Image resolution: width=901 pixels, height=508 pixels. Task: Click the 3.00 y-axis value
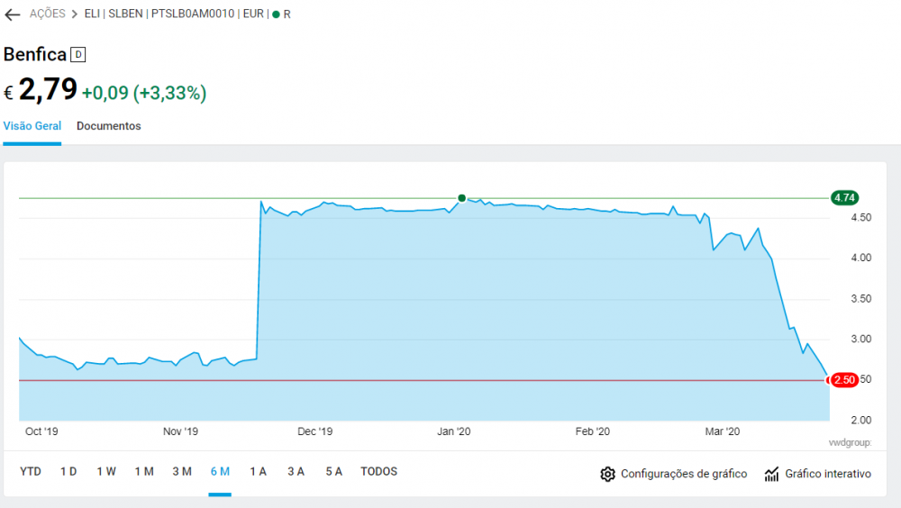(860, 339)
